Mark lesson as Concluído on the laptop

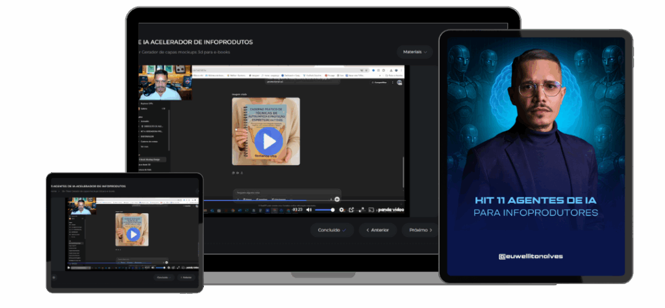332,230
